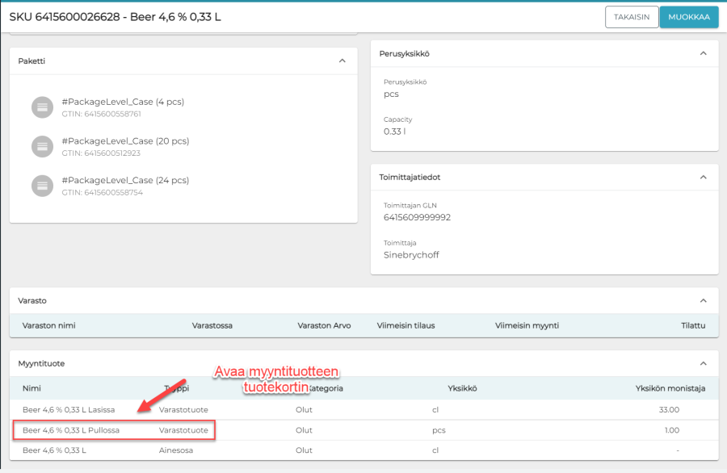Open the Ainesosa Beer 4,6 % 0,33 L row
This screenshot has height=473, width=727.
coord(54,450)
